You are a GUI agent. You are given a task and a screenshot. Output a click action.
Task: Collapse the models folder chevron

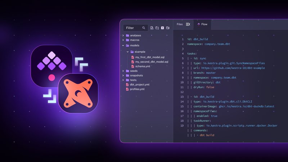123,45
